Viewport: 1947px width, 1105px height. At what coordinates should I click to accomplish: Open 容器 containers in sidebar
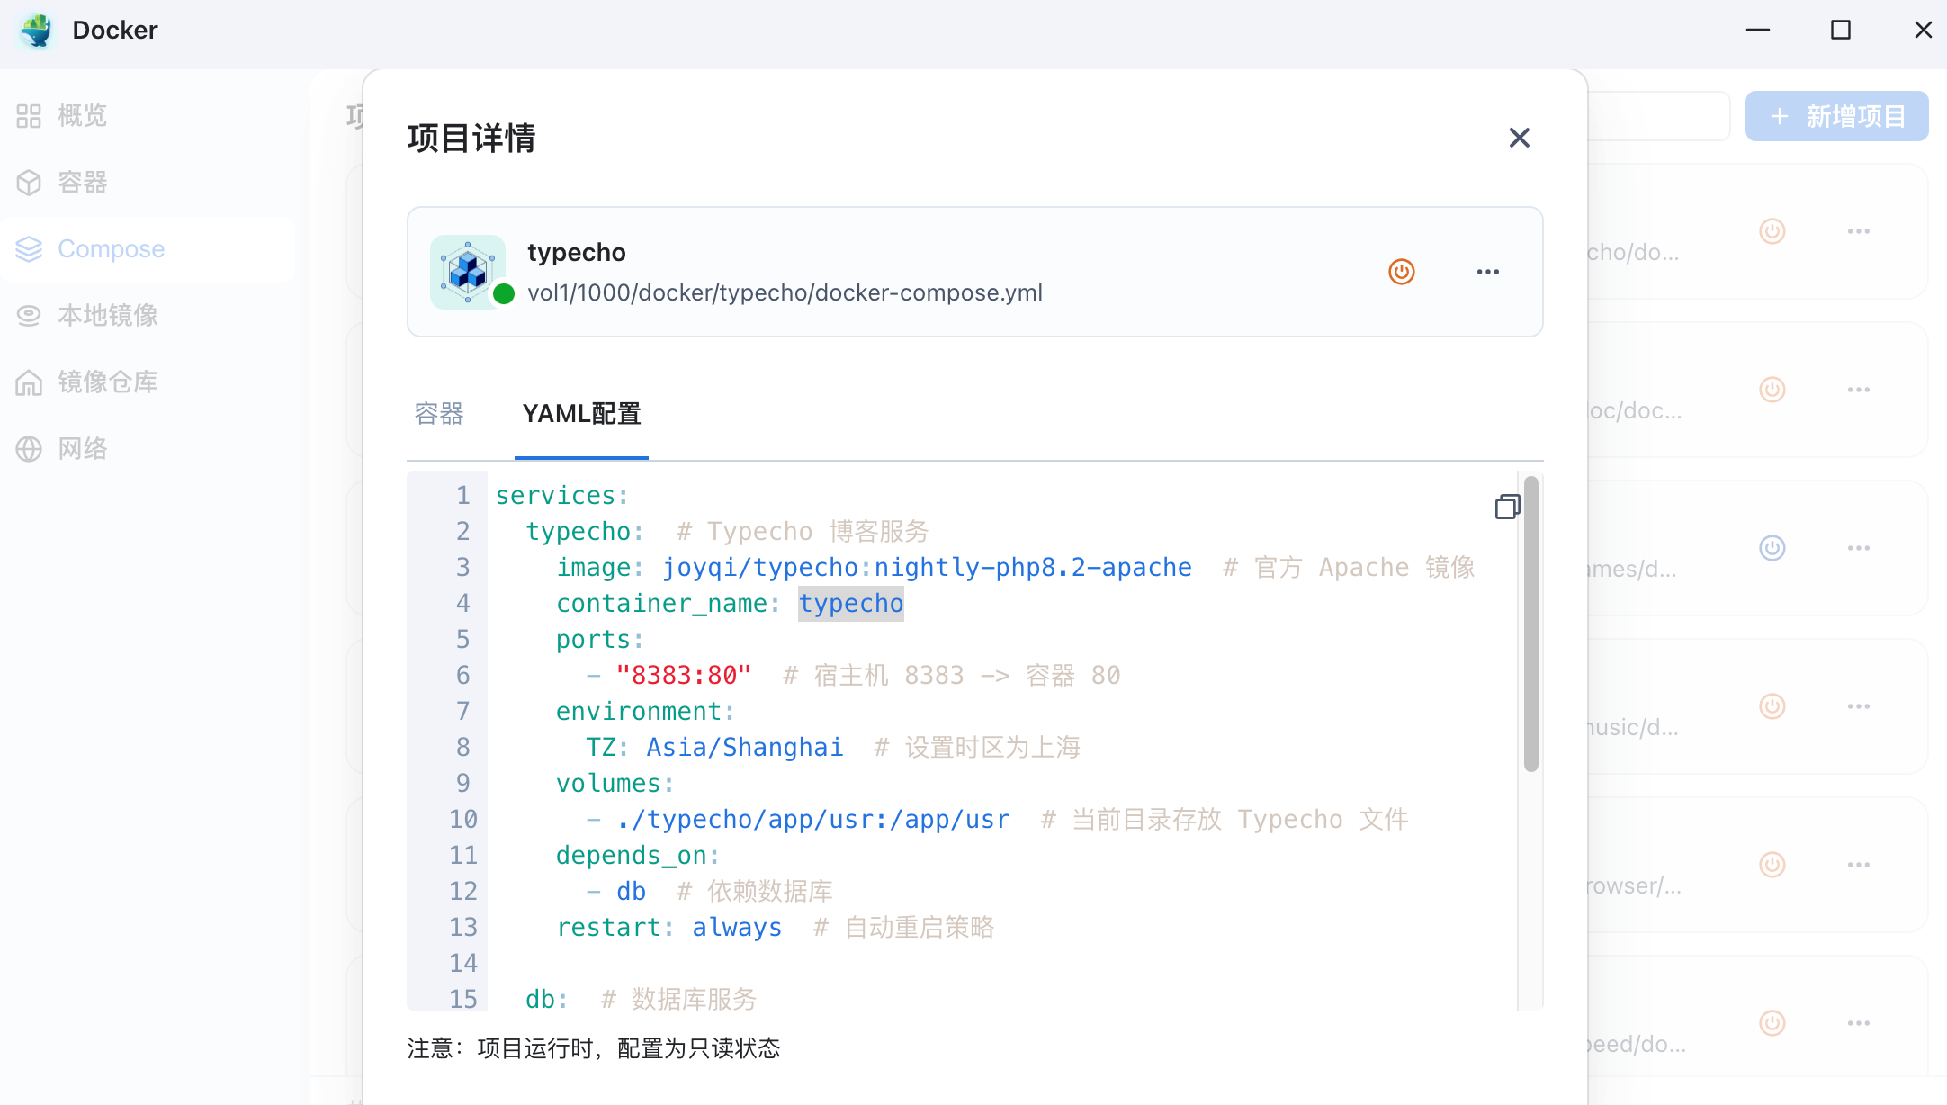point(81,183)
